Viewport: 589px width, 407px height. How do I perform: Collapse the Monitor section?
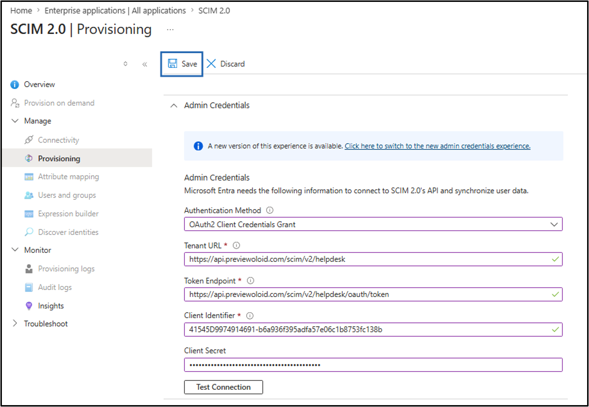pyautogui.click(x=15, y=250)
